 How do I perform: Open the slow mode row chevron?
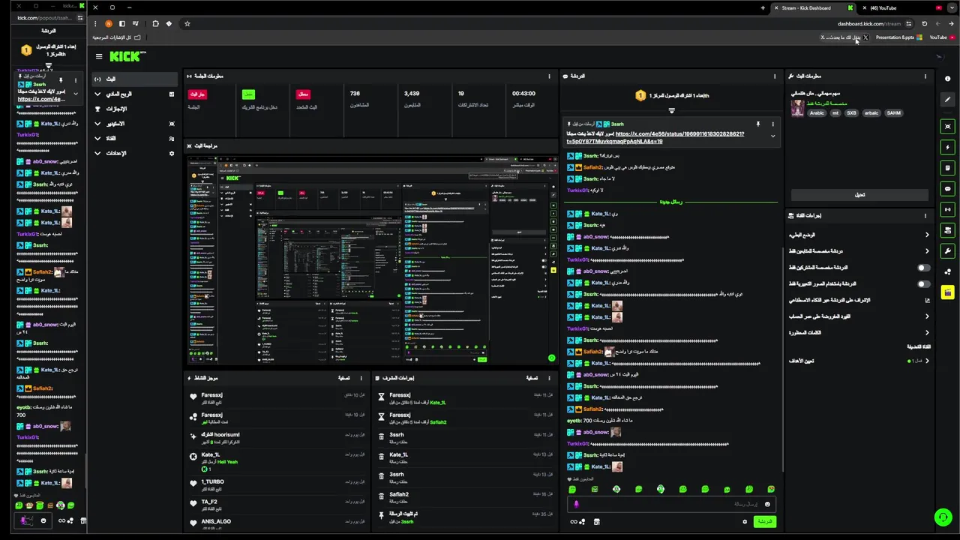[927, 235]
